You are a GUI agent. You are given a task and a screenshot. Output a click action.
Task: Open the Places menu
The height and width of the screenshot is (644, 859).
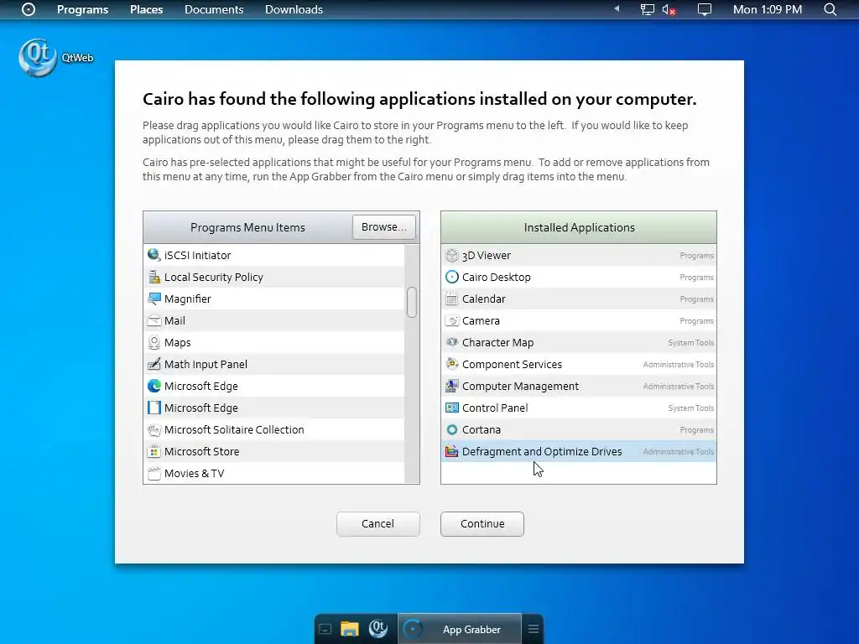click(x=146, y=9)
